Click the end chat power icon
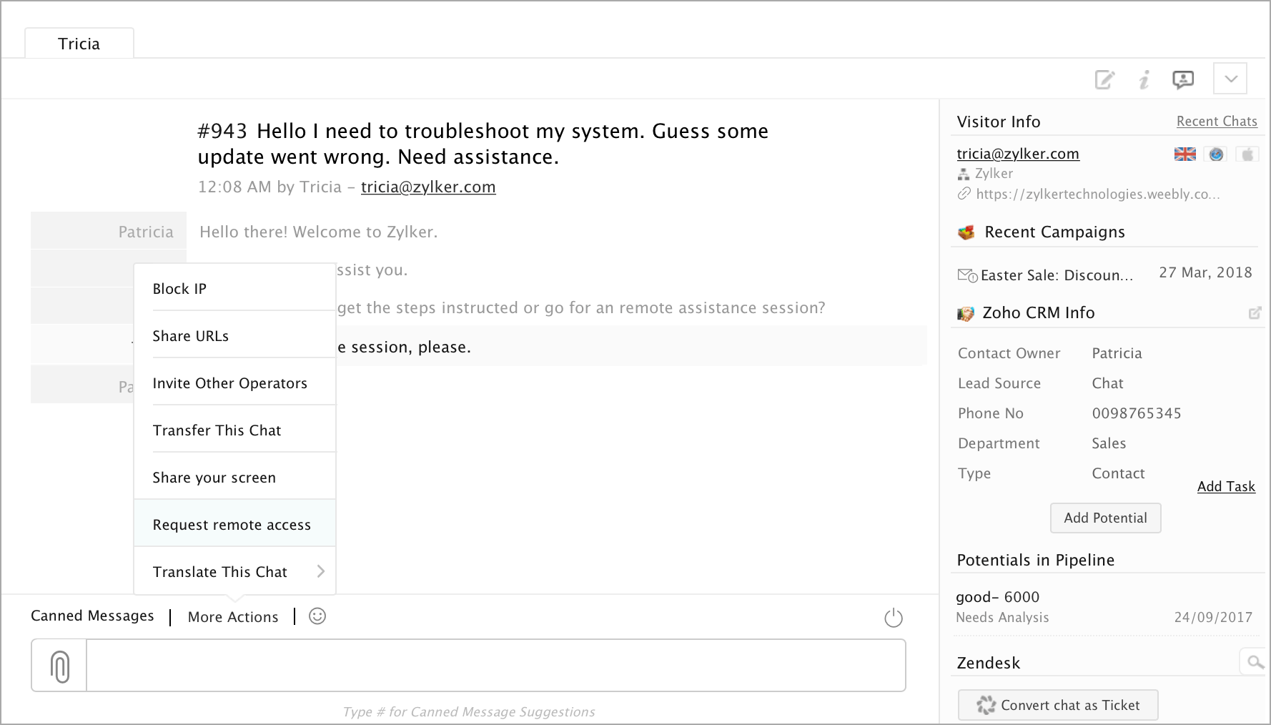Viewport: 1271px width, 725px height. (894, 617)
